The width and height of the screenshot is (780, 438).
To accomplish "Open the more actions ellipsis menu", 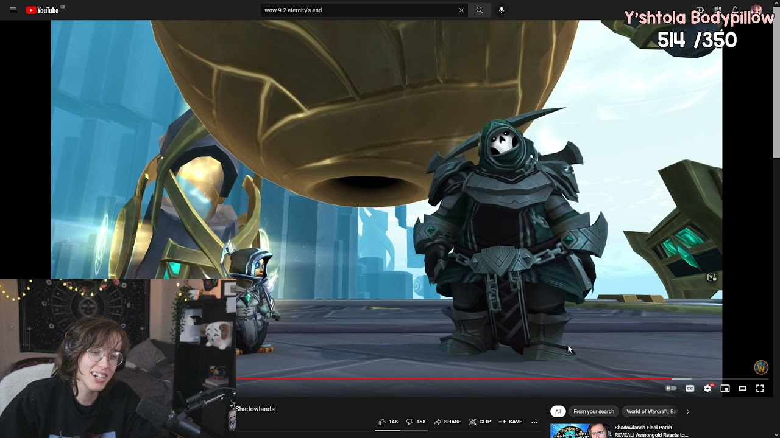I will click(x=534, y=422).
